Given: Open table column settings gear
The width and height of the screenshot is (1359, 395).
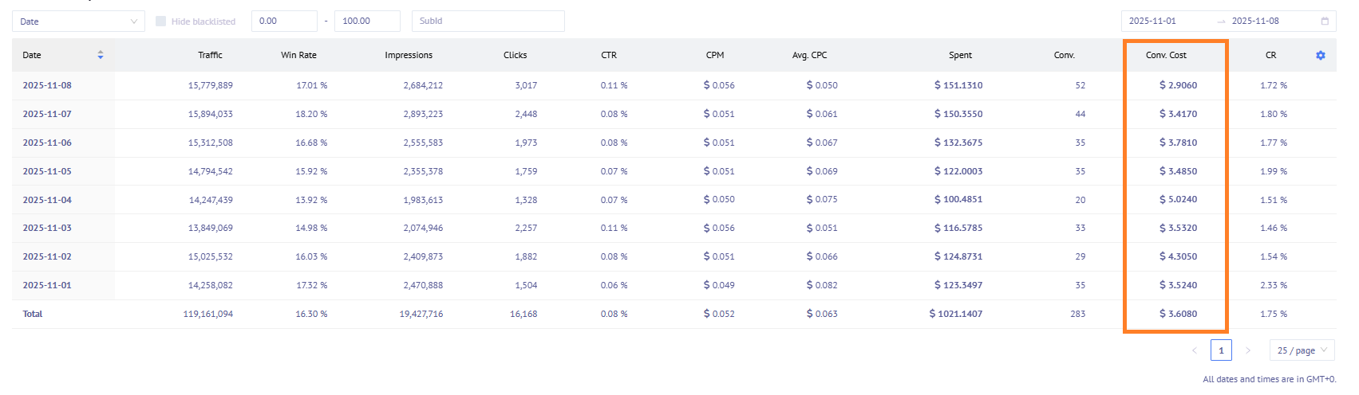Looking at the screenshot, I should coord(1320,56).
